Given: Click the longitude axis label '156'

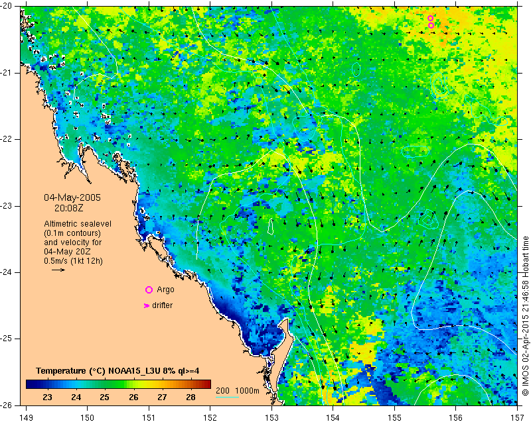Looking at the screenshot, I should click(x=456, y=418).
